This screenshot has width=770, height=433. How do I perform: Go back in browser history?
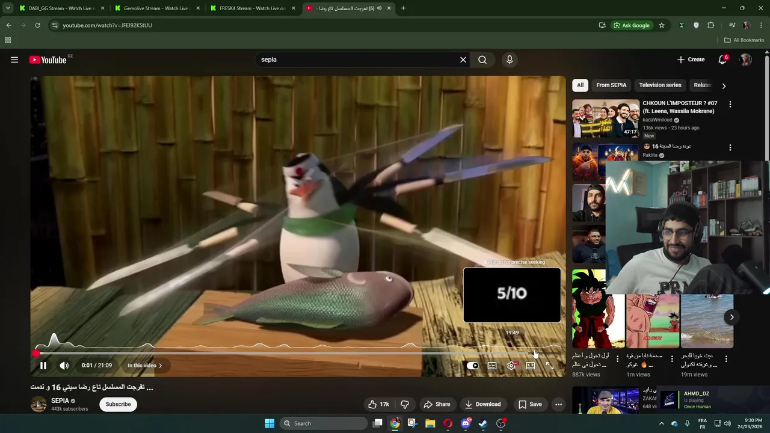coord(8,25)
